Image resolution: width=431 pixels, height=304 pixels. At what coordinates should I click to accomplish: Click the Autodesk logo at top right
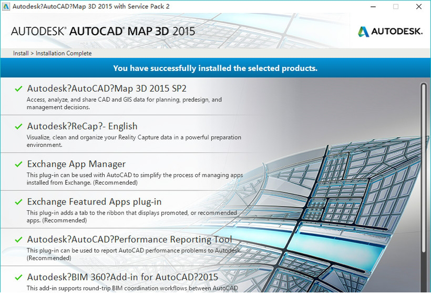(x=390, y=32)
